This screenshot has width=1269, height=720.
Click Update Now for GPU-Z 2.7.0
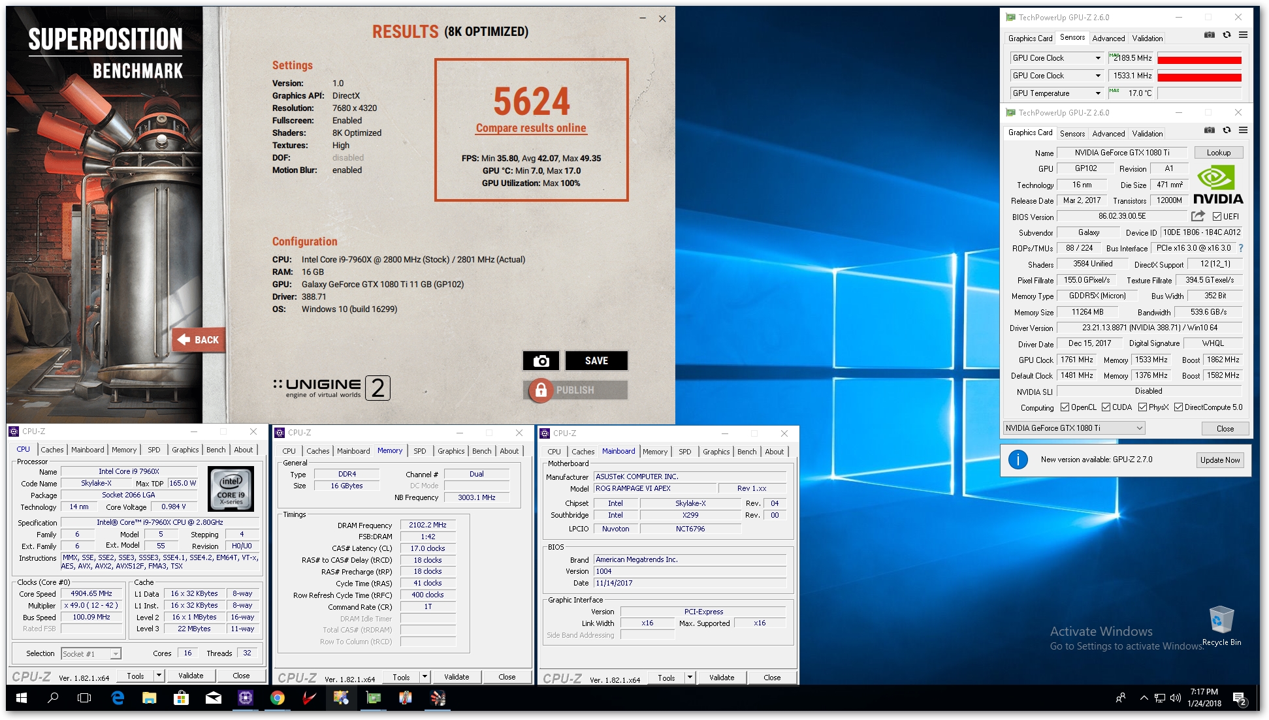[x=1220, y=460]
